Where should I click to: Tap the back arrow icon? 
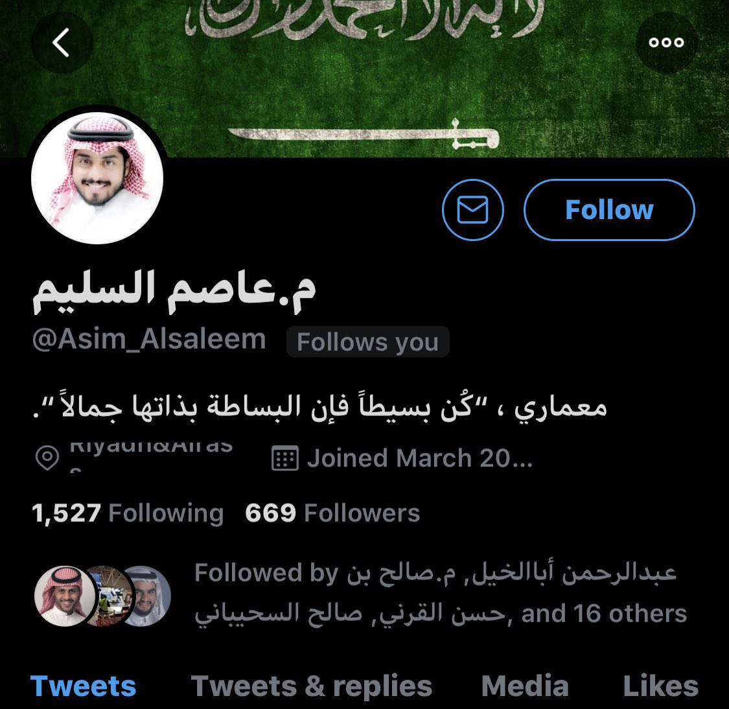pos(62,42)
